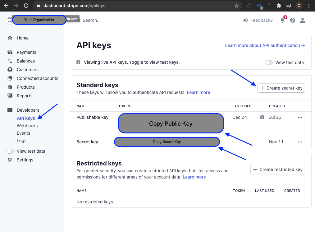Click the Settings gear icon

(x=10, y=160)
